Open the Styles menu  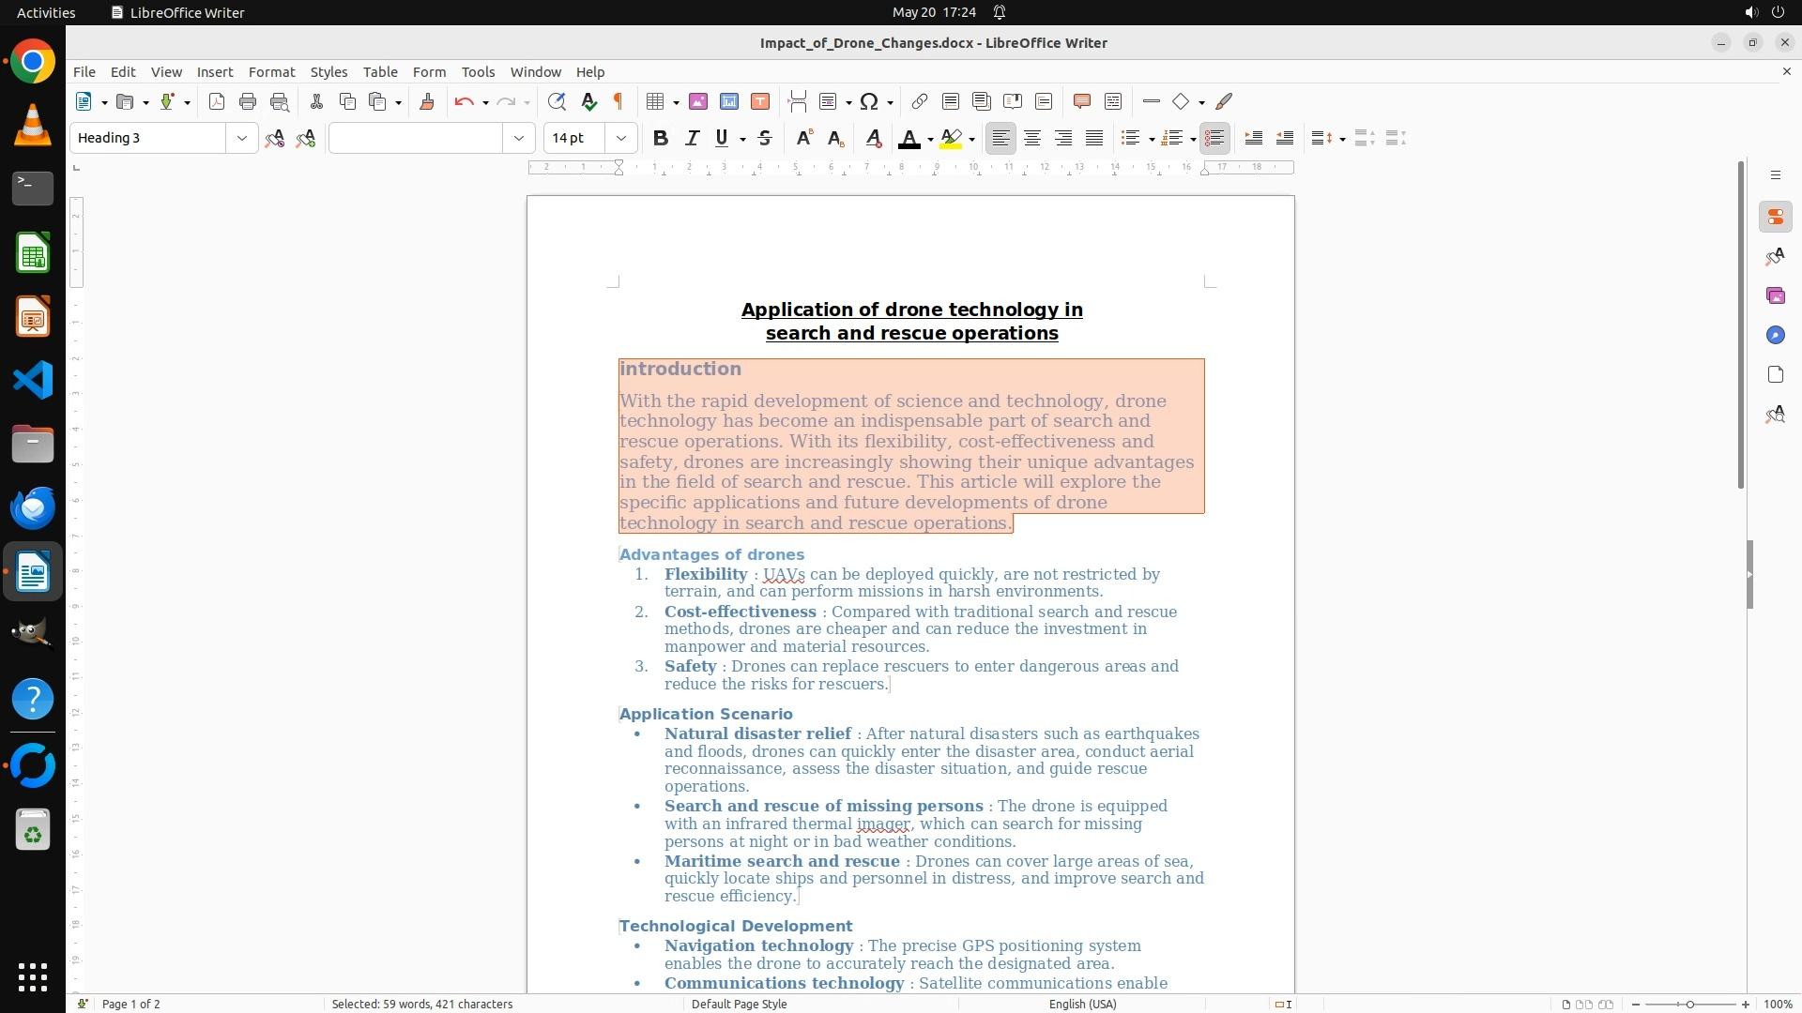click(x=328, y=71)
